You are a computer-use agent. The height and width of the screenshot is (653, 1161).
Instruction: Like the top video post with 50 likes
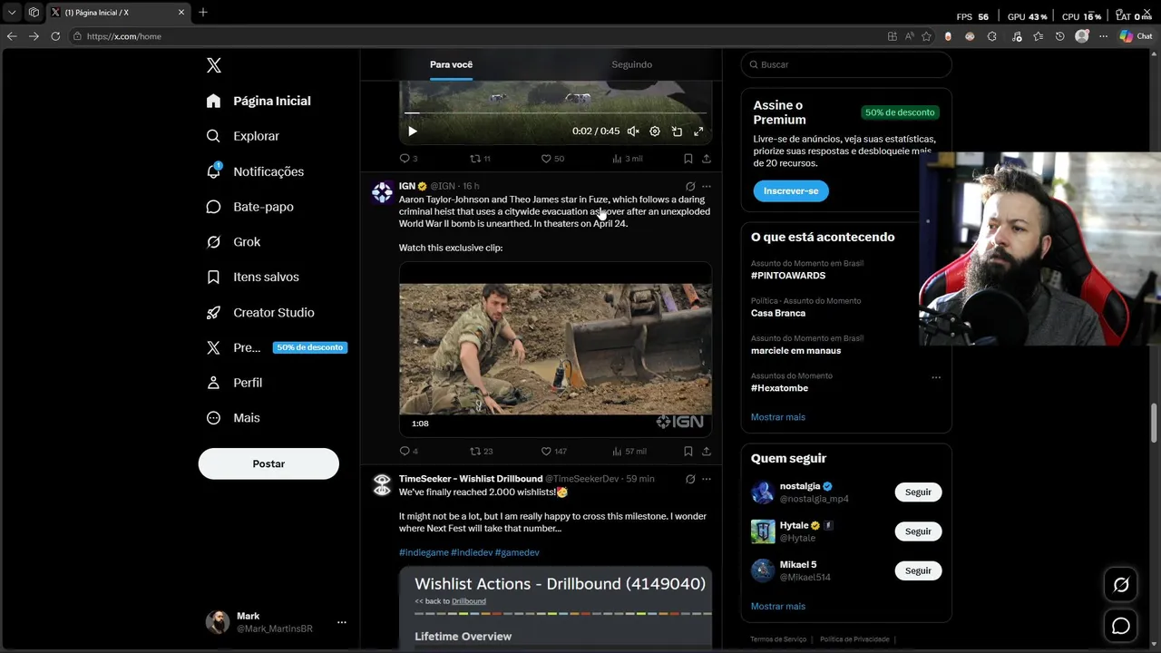point(552,159)
